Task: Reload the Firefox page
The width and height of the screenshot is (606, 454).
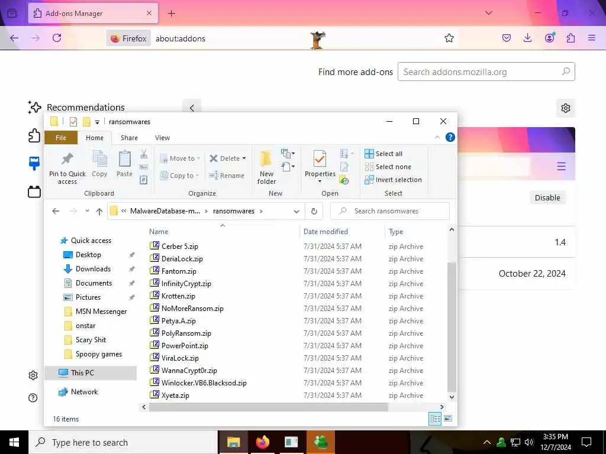Action: pos(57,38)
